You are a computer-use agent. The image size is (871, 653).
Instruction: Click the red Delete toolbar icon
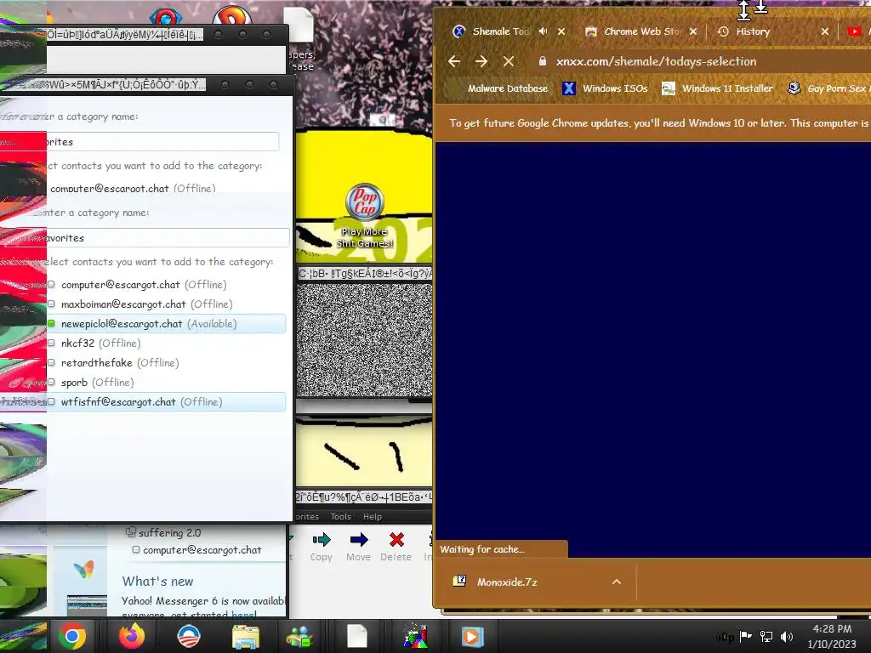396,547
